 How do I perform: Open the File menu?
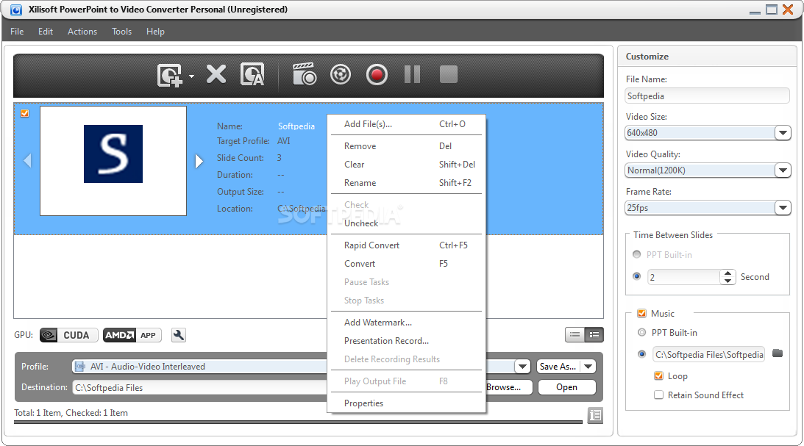pos(17,32)
